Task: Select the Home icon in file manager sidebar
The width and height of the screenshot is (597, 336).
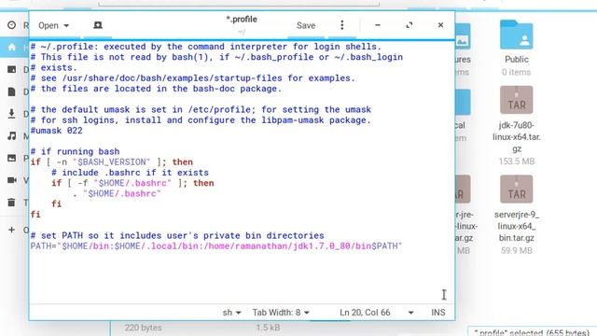Action: (x=12, y=48)
